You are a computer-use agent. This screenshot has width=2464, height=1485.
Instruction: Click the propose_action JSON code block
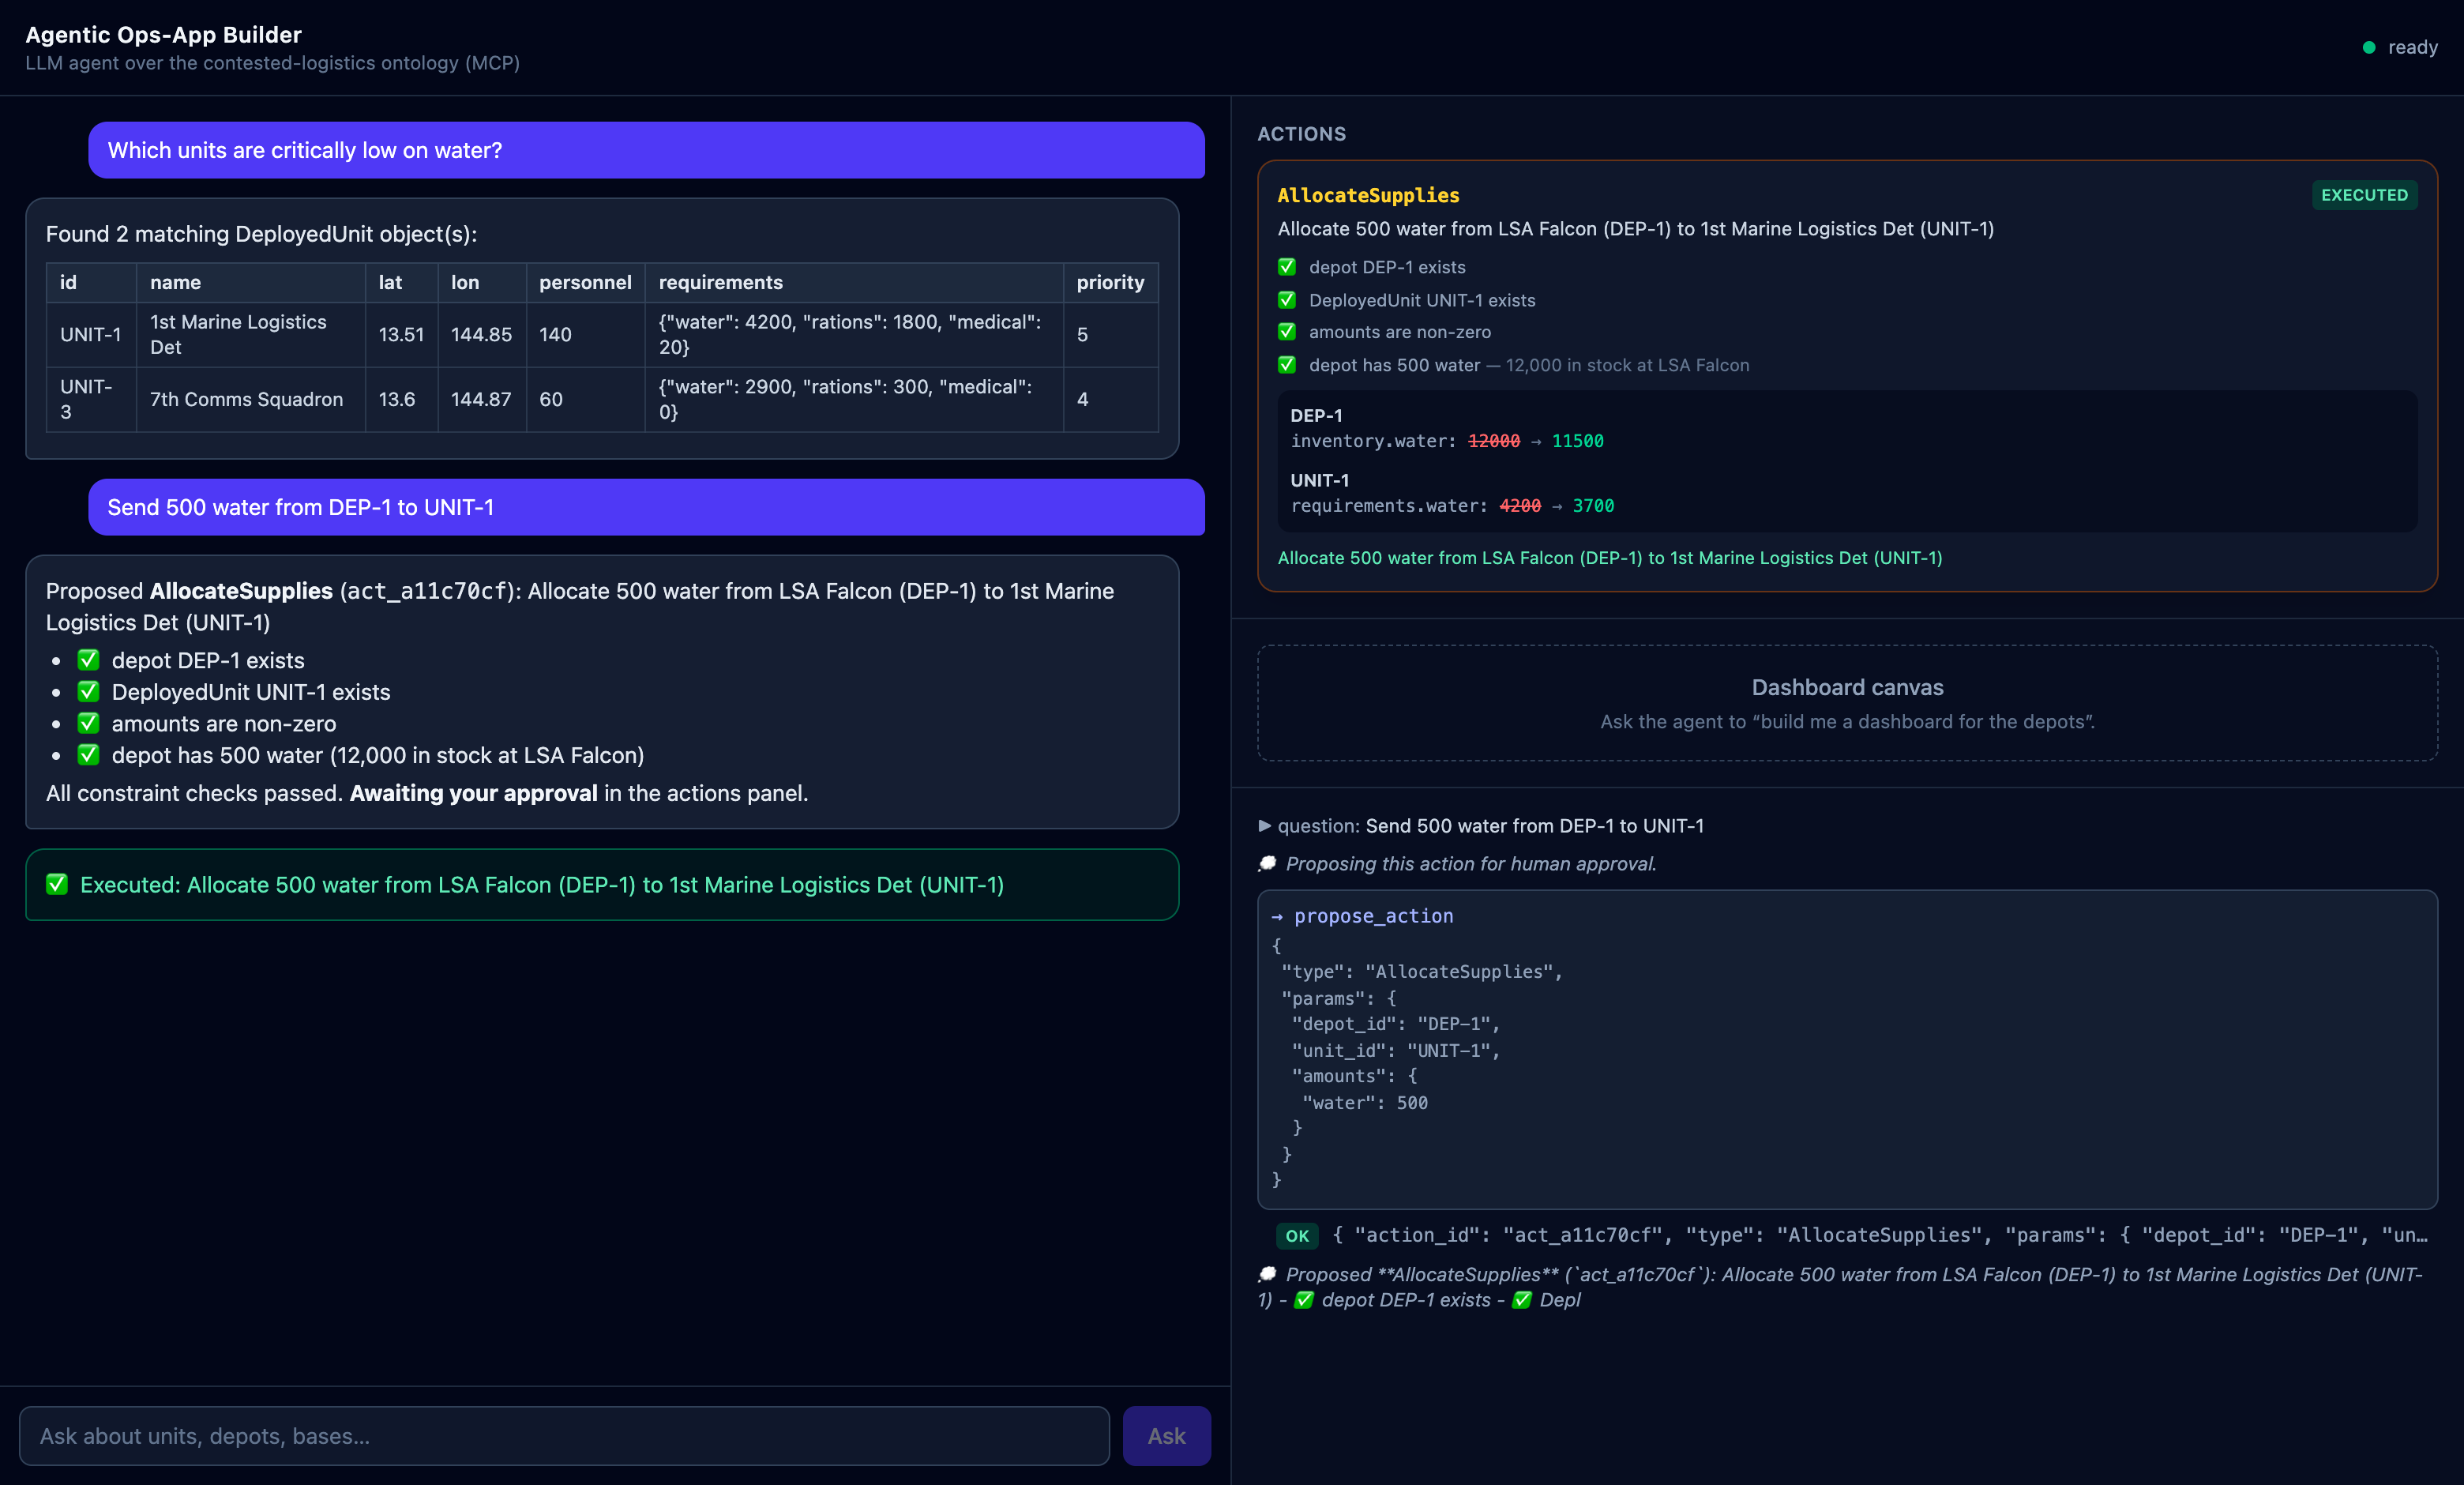(x=1847, y=1049)
